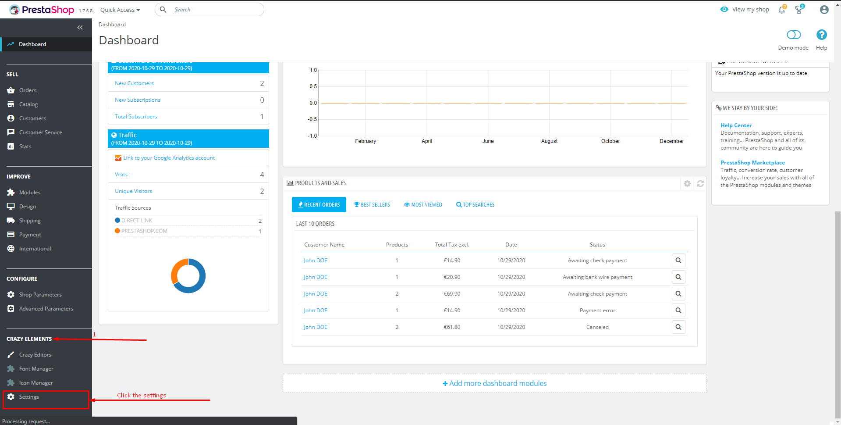Open the Orders section in the sidebar
This screenshot has height=425, width=841.
(x=28, y=90)
